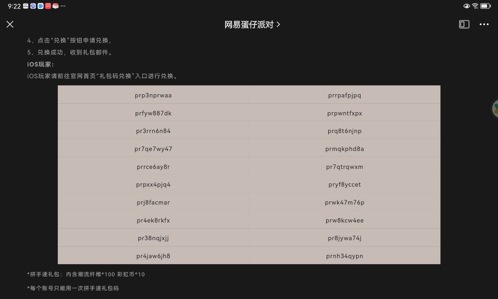Tap the code prmqkphd8a
The image size is (498, 299).
pyautogui.click(x=345, y=149)
